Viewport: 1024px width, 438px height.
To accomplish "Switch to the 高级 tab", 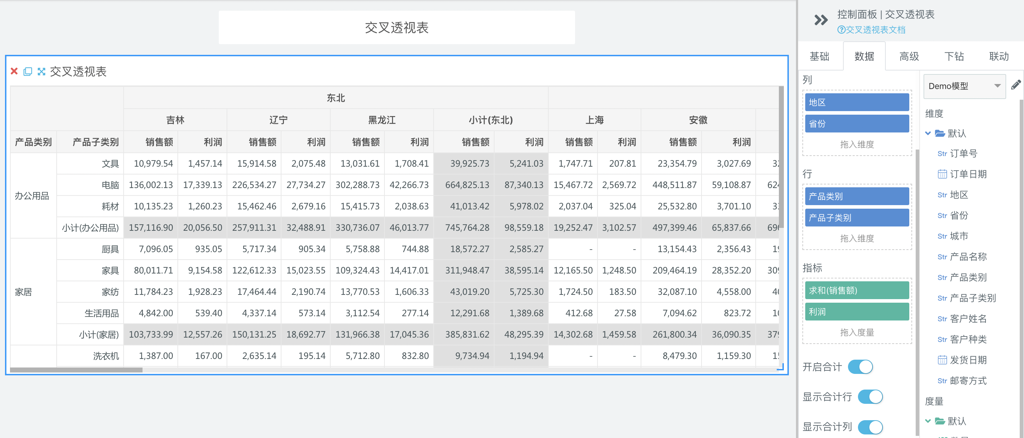I will (909, 56).
